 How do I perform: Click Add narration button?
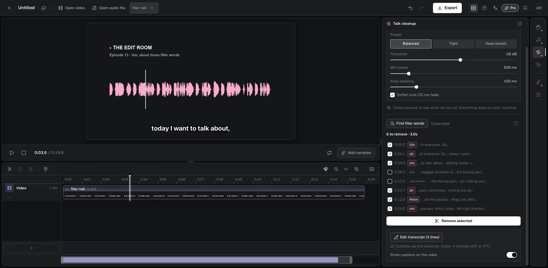coord(356,153)
